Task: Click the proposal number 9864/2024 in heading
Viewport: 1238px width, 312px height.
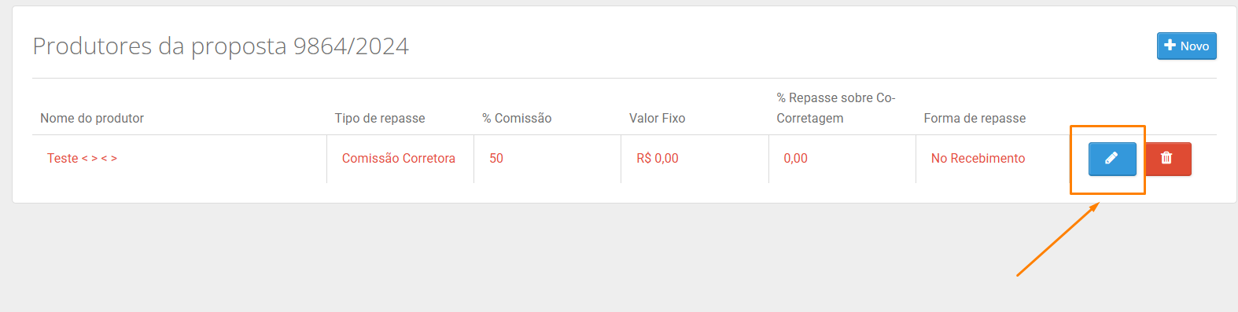Action: coord(351,46)
